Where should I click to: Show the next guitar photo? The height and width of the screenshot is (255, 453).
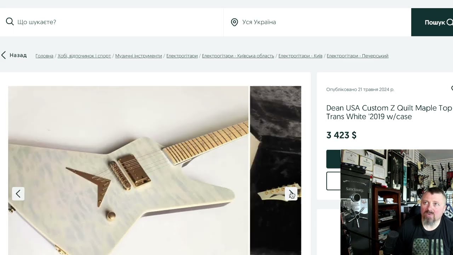(x=291, y=194)
